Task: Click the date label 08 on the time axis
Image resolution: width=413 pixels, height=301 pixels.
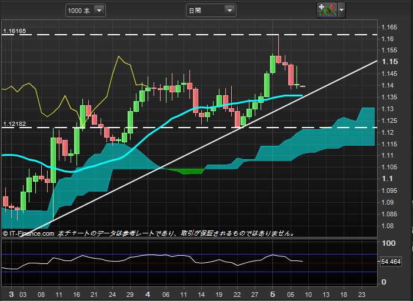Action: pyautogui.click(x=41, y=295)
